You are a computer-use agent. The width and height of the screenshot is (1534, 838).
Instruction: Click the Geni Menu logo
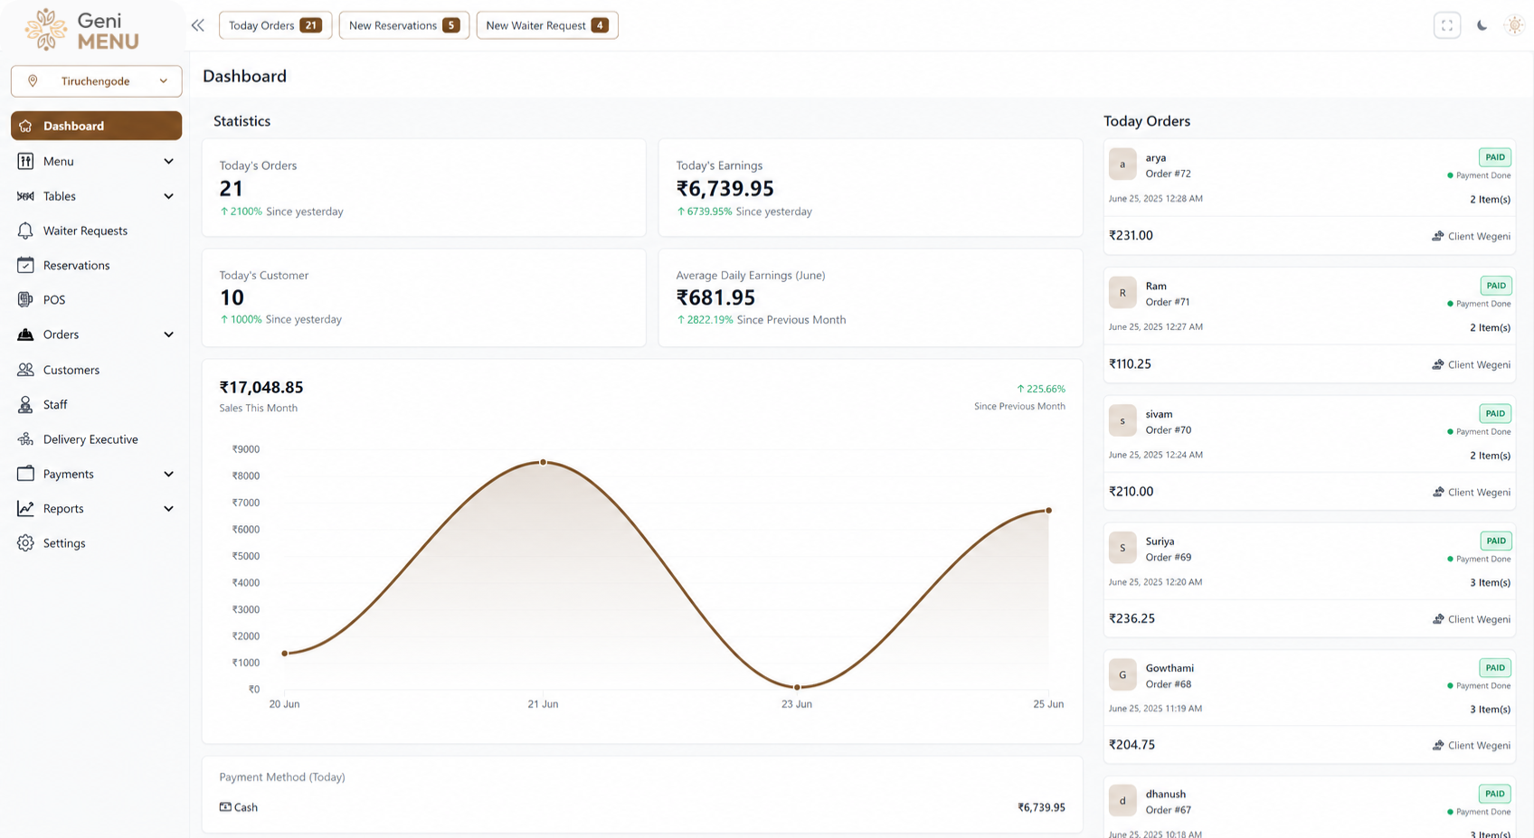pyautogui.click(x=81, y=30)
